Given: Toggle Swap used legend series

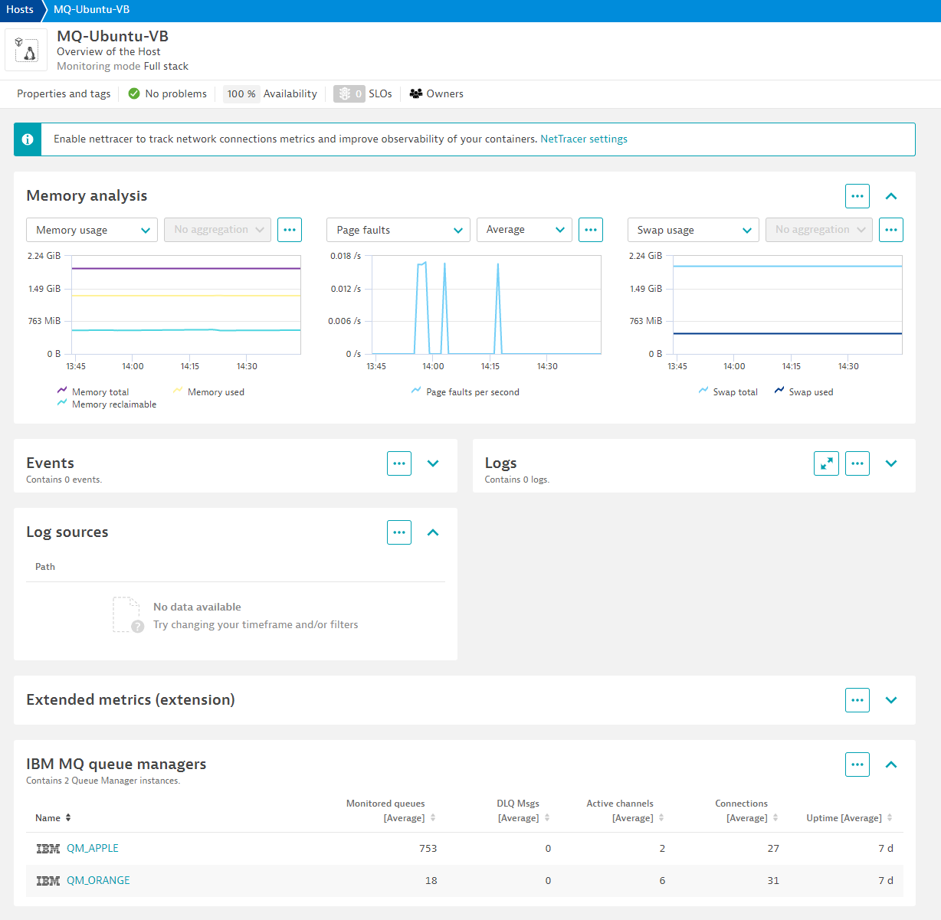Looking at the screenshot, I should tap(810, 392).
